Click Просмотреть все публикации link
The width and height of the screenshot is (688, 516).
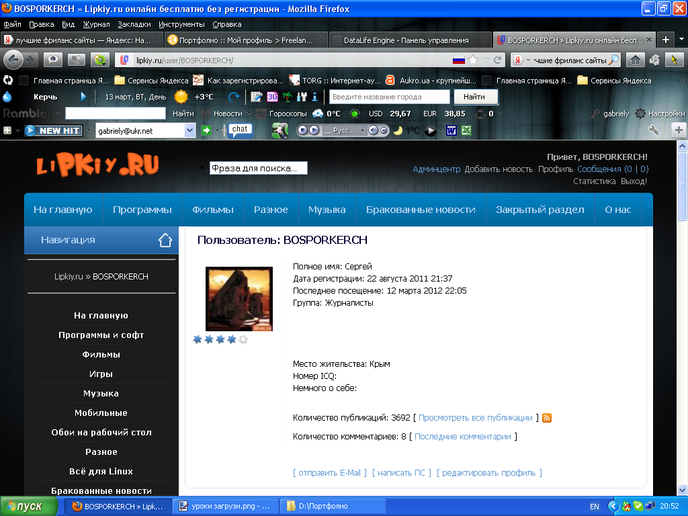click(475, 418)
